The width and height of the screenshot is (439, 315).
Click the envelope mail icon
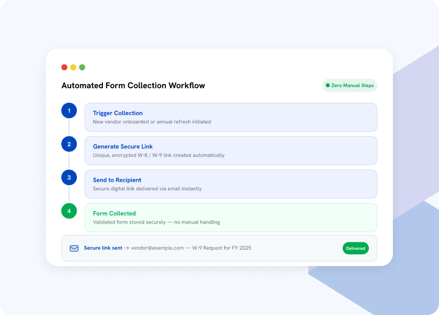(x=74, y=248)
